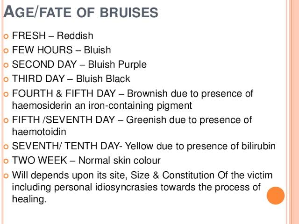Click the word haemosiderin
The width and height of the screenshot is (299, 224).
(x=42, y=105)
